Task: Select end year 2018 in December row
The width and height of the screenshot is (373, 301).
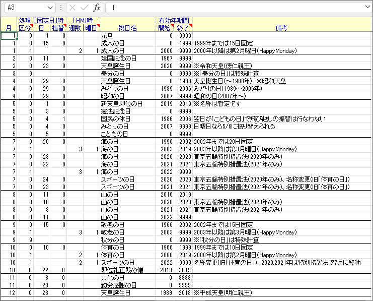Action: point(183,292)
